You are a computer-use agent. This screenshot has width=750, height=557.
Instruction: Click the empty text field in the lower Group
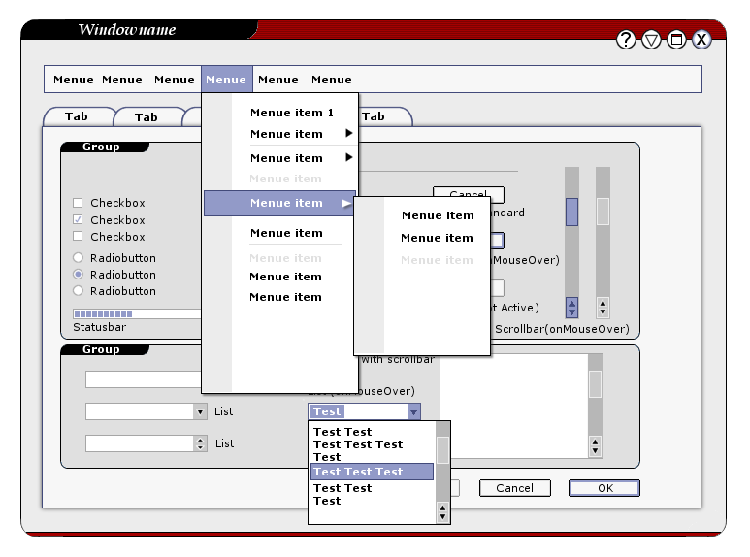pos(143,379)
